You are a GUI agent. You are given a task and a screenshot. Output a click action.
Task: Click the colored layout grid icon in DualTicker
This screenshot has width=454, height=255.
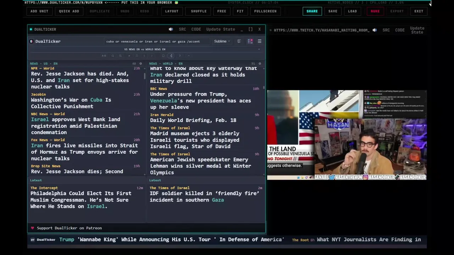point(250,41)
